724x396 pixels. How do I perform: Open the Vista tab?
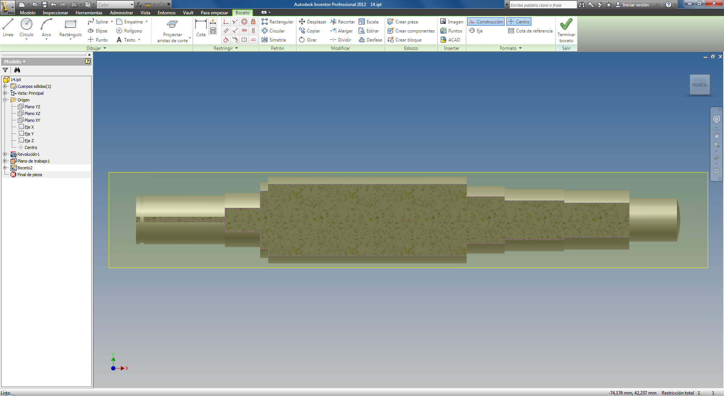pyautogui.click(x=145, y=13)
